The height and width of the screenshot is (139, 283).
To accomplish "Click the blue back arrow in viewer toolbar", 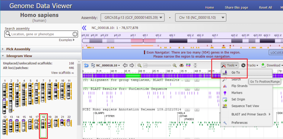I will (x=86, y=65).
